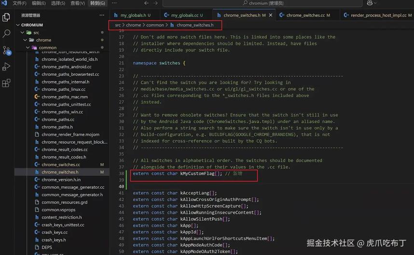Open the overflow menu ellipsis in menu bar

coord(114,3)
